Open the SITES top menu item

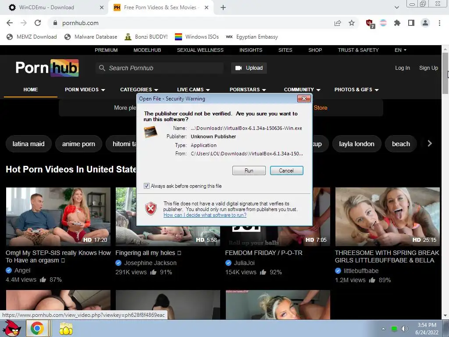pos(285,50)
